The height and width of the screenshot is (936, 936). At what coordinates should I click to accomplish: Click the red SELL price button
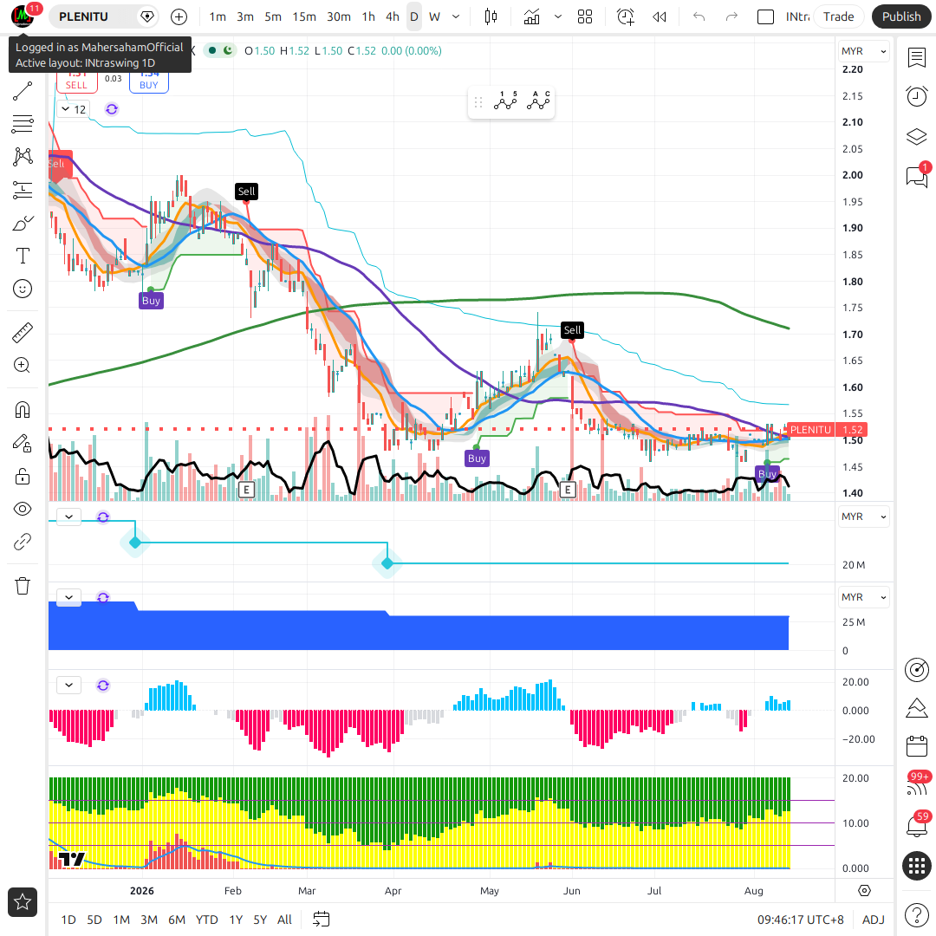[76, 80]
